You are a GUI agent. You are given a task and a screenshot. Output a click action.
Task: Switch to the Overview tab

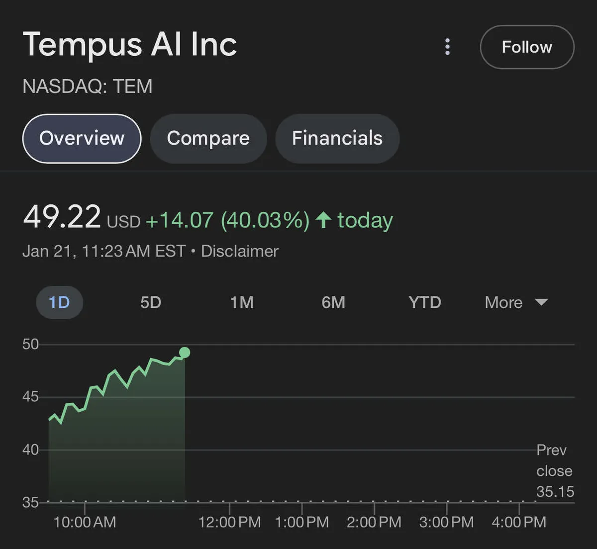point(82,138)
